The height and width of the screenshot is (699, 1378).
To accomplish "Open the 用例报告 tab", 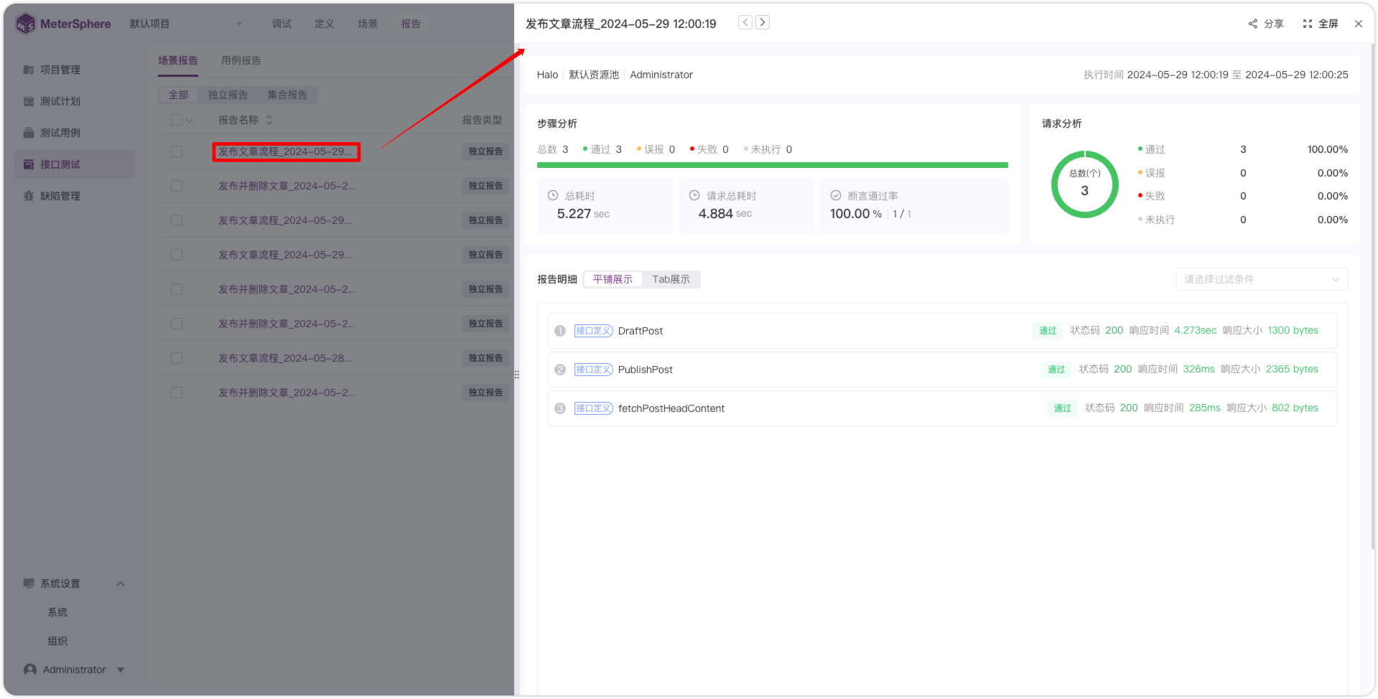I will coord(241,60).
